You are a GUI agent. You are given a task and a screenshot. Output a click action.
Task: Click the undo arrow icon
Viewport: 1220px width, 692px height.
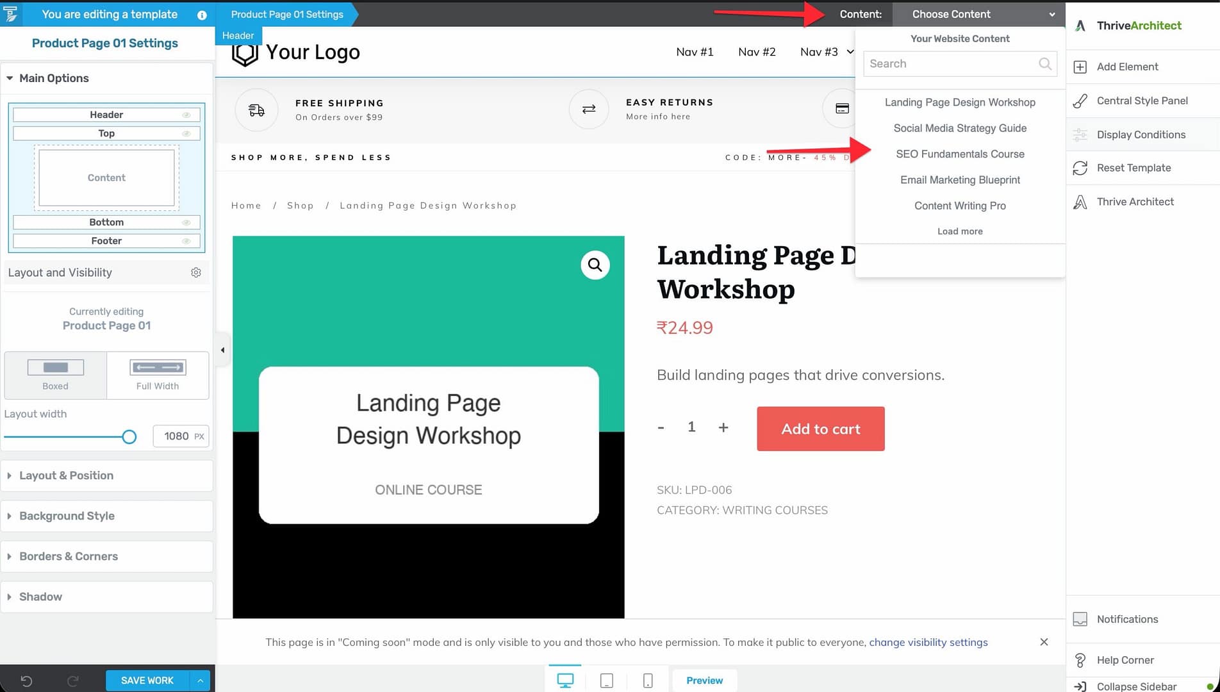[x=26, y=680]
